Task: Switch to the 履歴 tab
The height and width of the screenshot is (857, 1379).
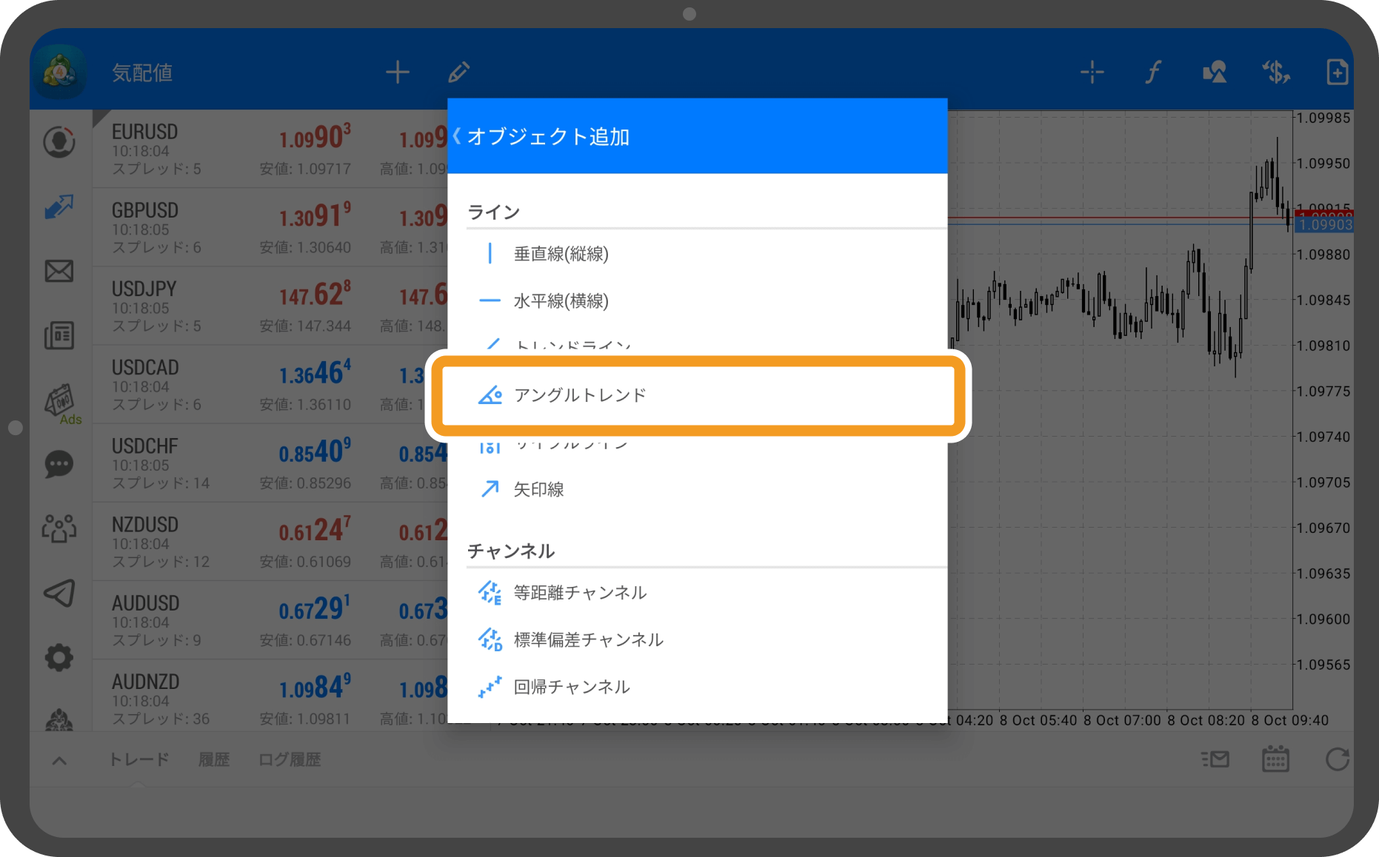Action: coord(214,759)
